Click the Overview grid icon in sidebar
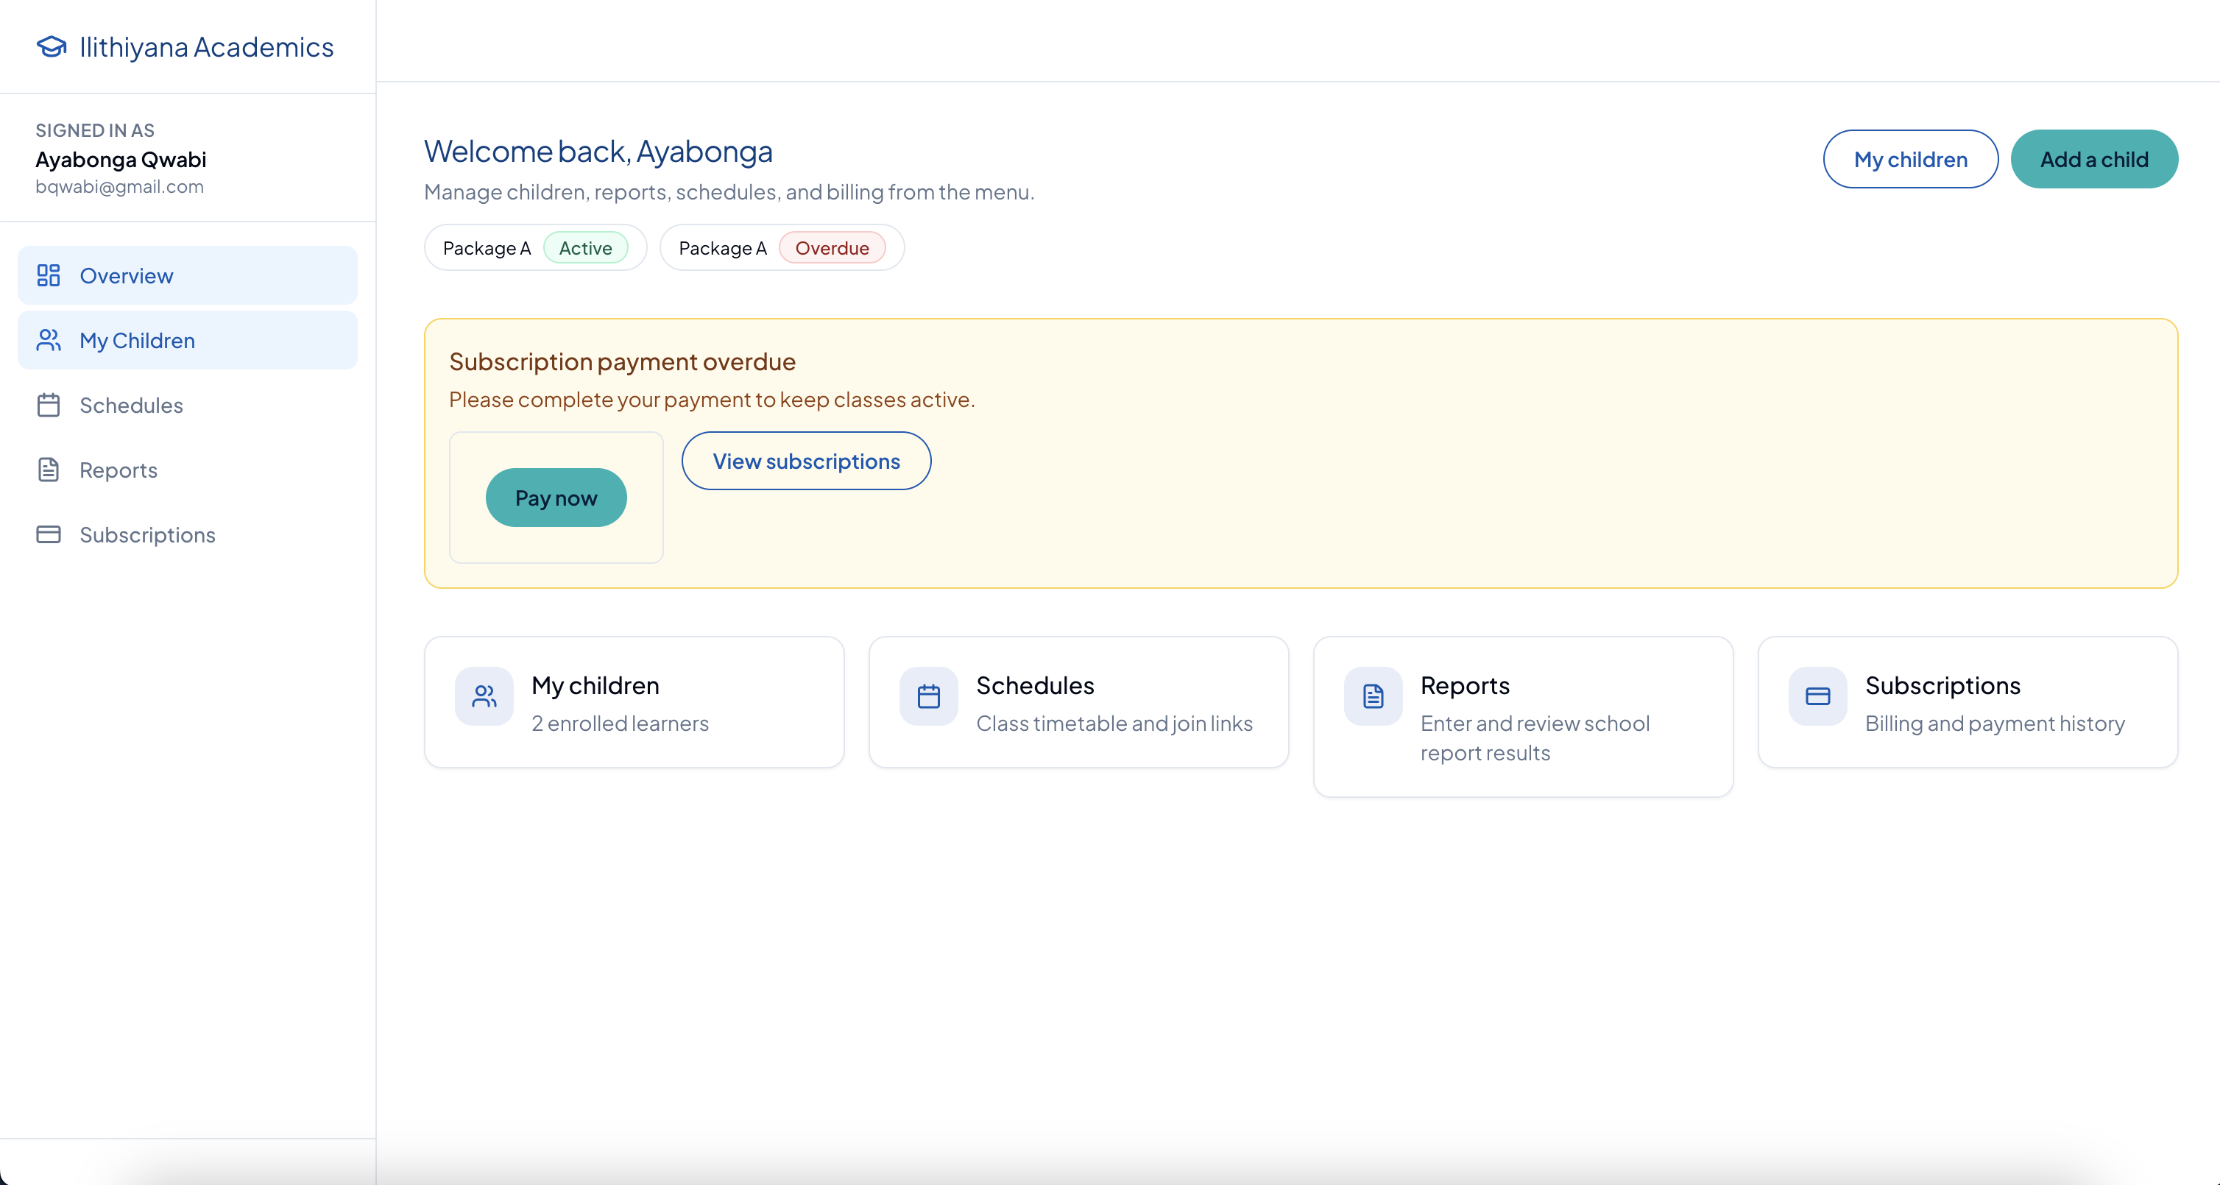This screenshot has width=2220, height=1185. (x=49, y=276)
